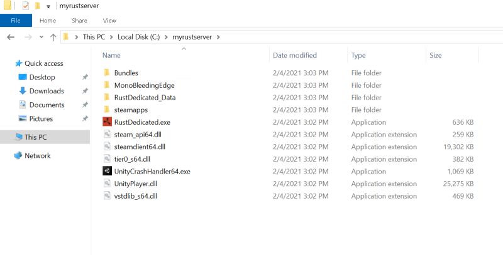
Task: Click the 1,069 KB size value
Action: coord(460,171)
